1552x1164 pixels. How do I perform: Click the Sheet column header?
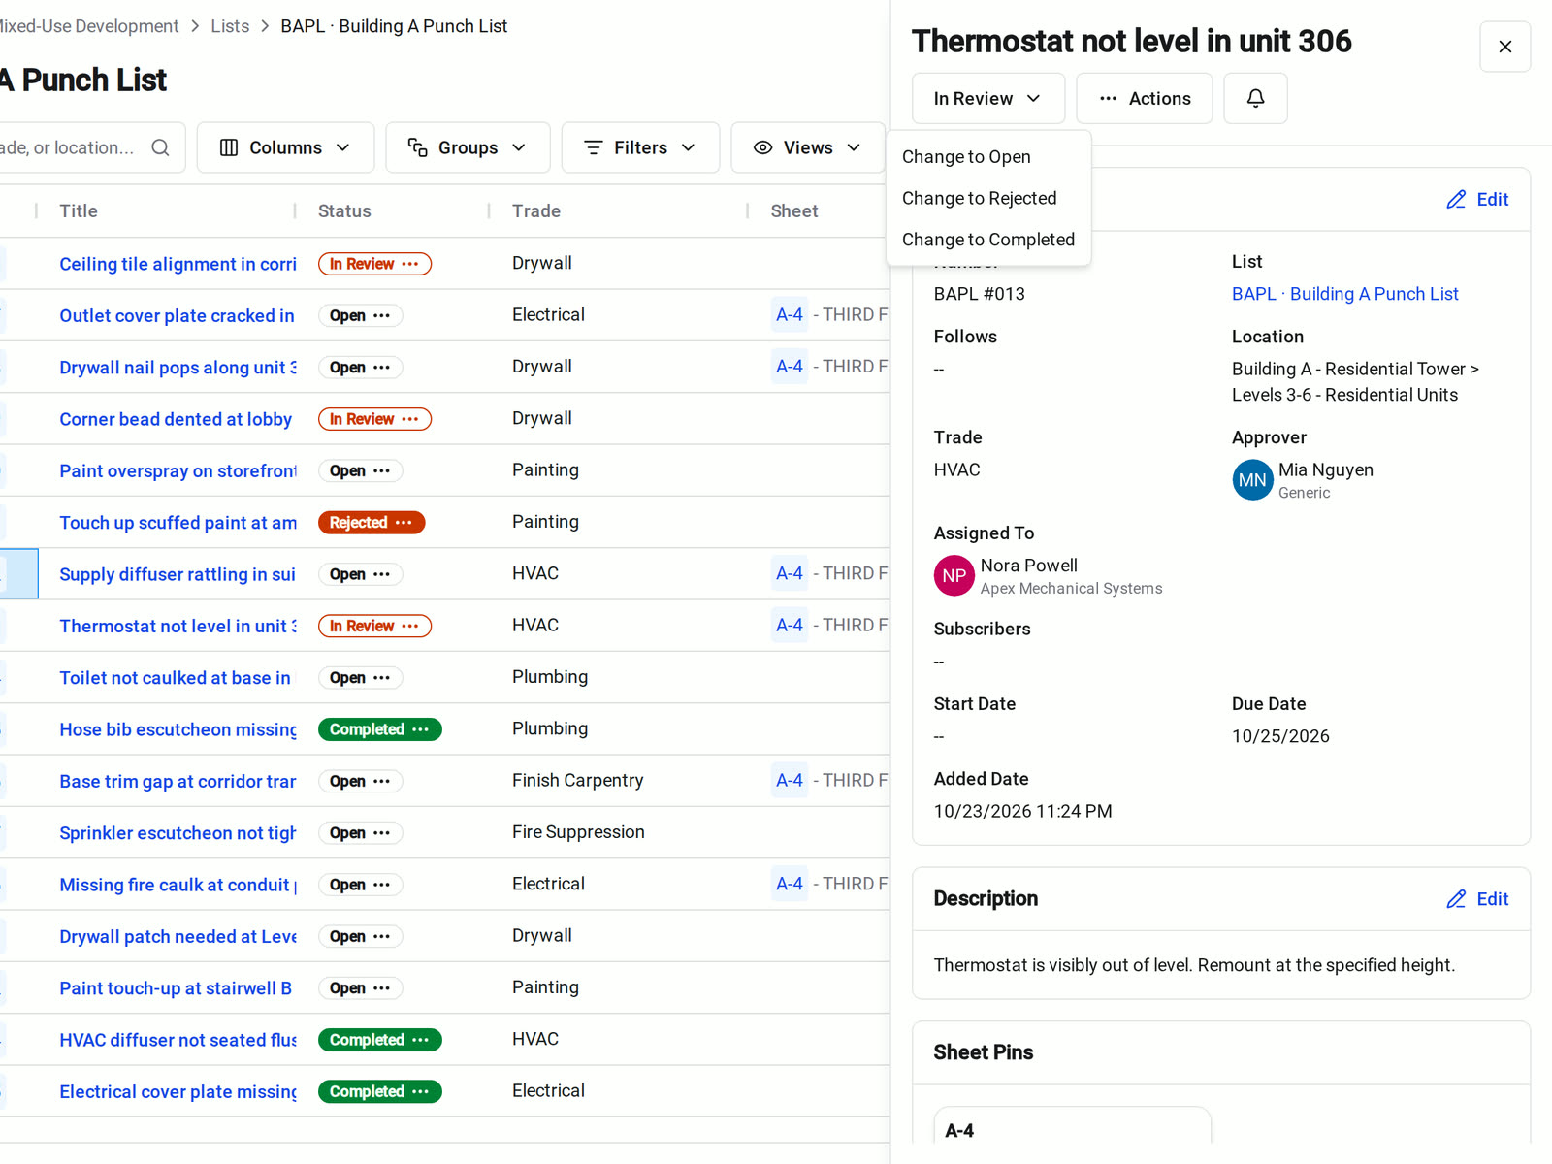[793, 211]
